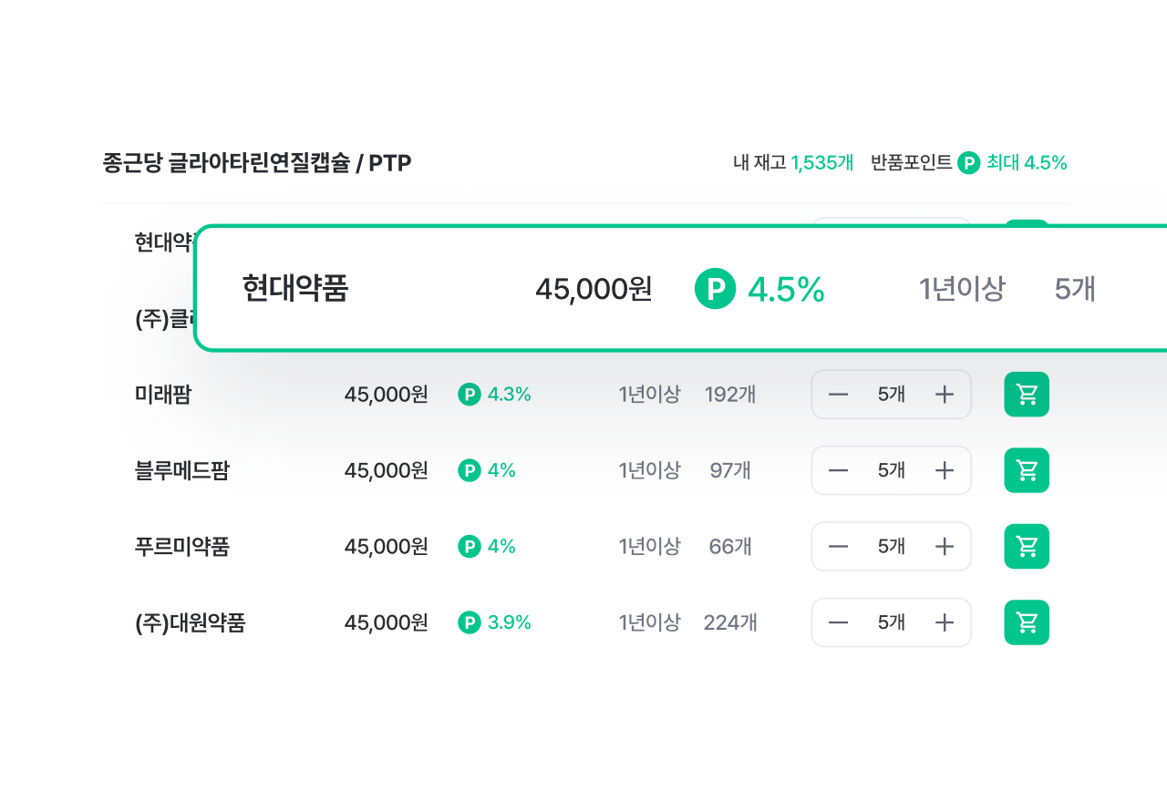Decrease 푸르미약품 quantity
The image size is (1167, 802).
coord(838,546)
